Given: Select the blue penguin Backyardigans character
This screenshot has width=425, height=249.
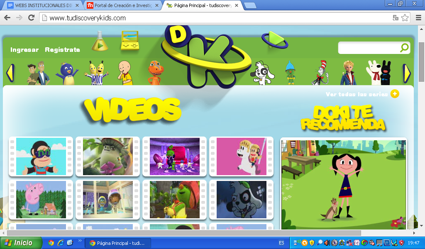Looking at the screenshot, I should (x=67, y=74).
